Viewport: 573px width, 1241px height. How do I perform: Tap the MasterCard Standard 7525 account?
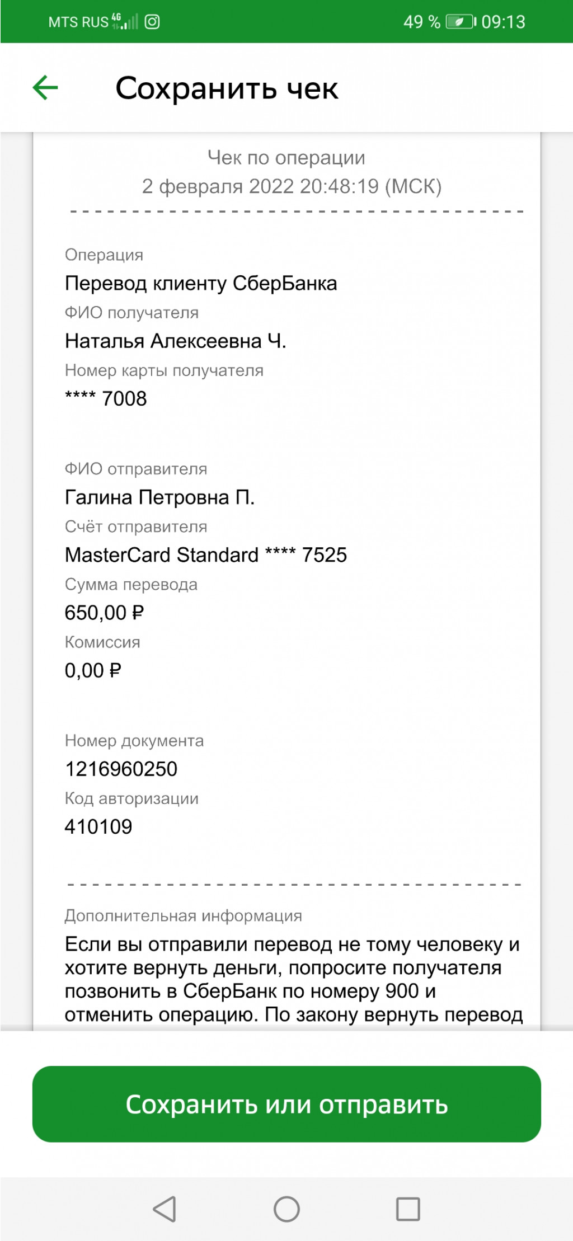coord(205,554)
